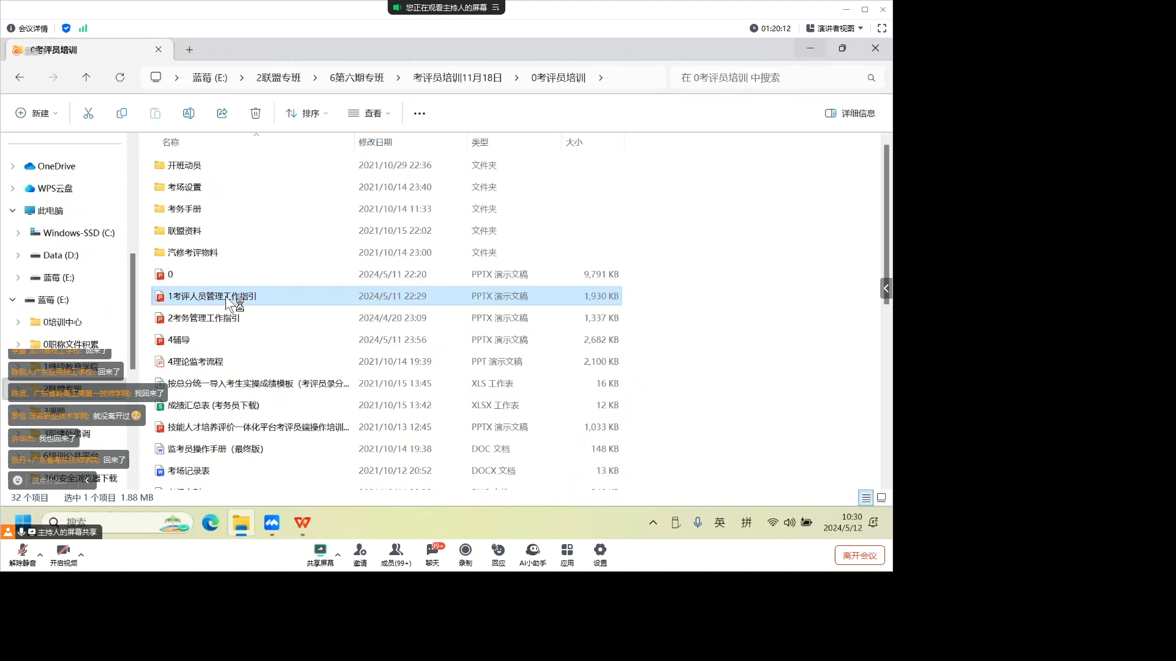Cut the selected file using scissors icon
The height and width of the screenshot is (661, 1176).
coord(88,113)
